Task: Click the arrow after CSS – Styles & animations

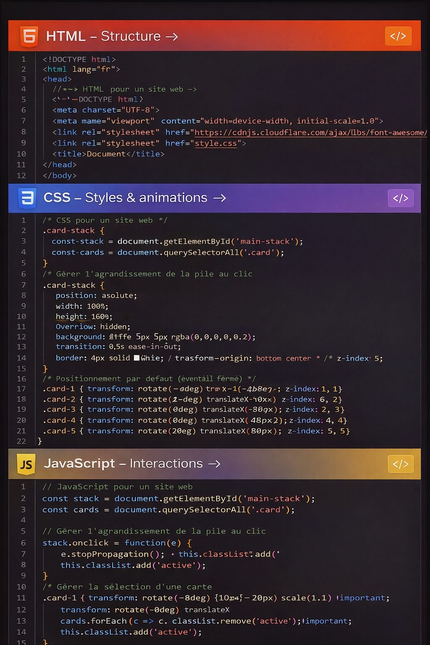Action: point(220,198)
